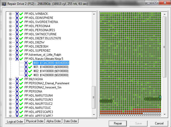
Task: Click the chain icon of sub-partition #03
Action: (26, 75)
